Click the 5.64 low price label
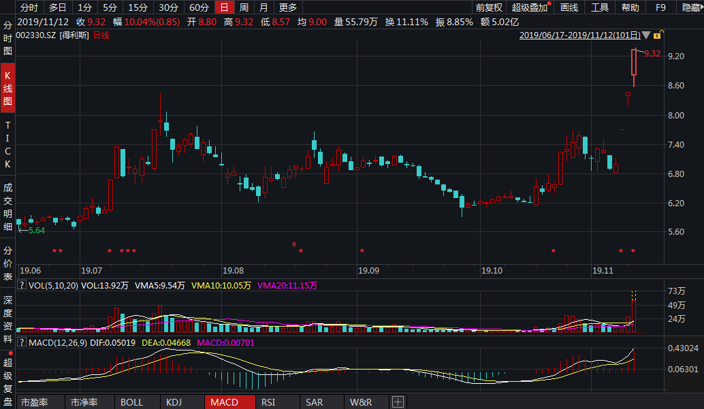The height and width of the screenshot is (409, 704). coord(37,231)
